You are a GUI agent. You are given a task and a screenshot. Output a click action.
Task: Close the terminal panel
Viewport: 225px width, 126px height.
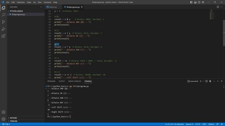[221, 81]
